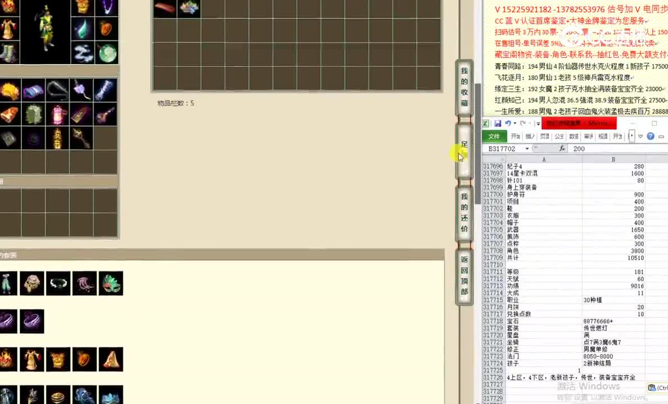
Task: Click the Redo icon in Excel
Action: click(522, 123)
